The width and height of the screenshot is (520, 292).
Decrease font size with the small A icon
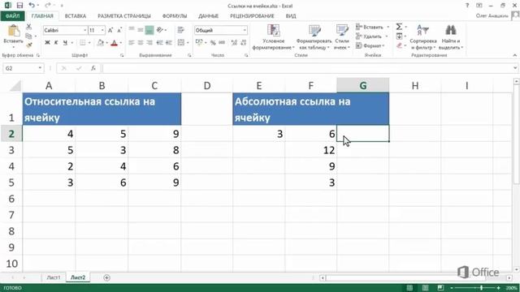point(119,30)
